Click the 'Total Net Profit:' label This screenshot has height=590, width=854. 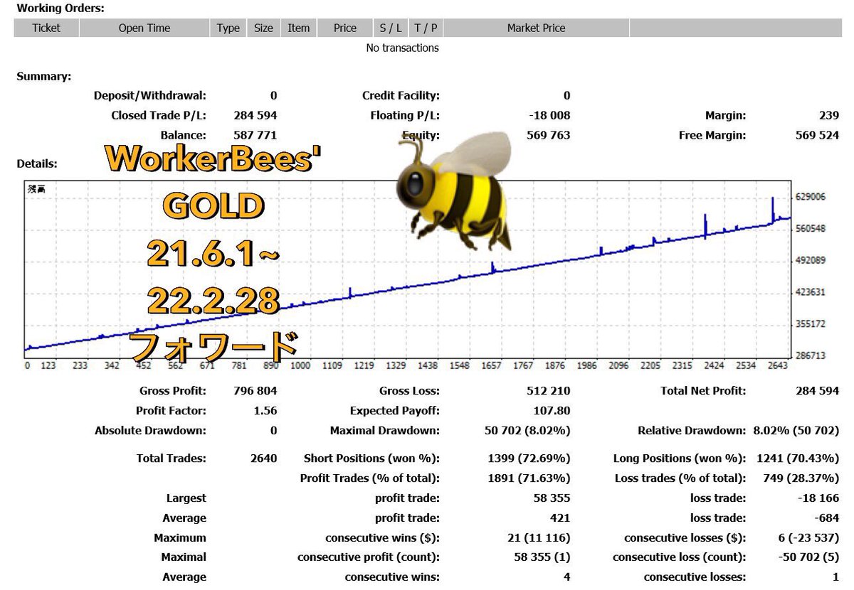coord(704,390)
